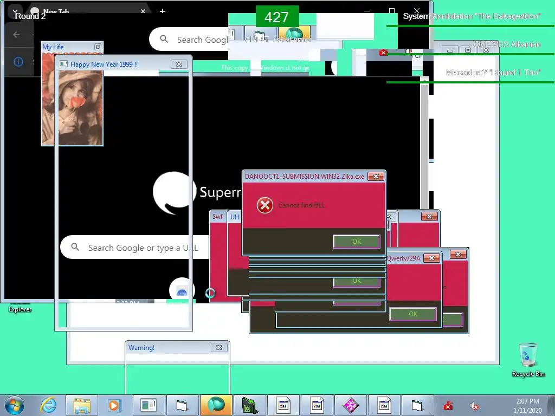Screen dimensions: 555x416
Task: Click the Swf dialog title
Action: (x=217, y=217)
